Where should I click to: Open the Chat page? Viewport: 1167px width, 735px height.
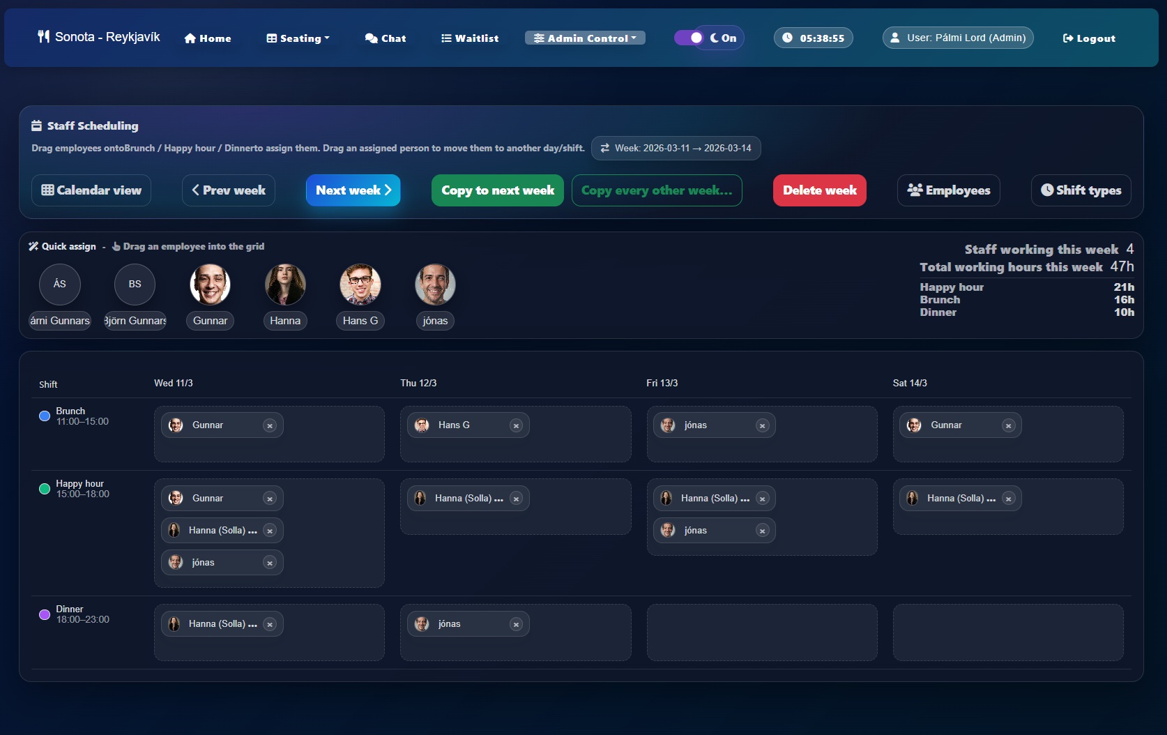pos(385,38)
